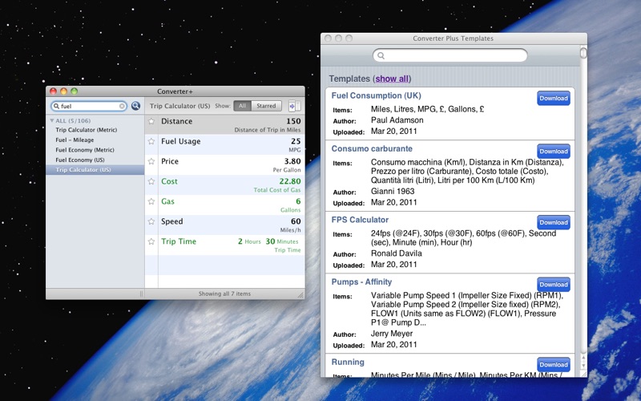Viewport: 641px width, 401px height.
Task: Download the Running template
Action: (x=554, y=365)
